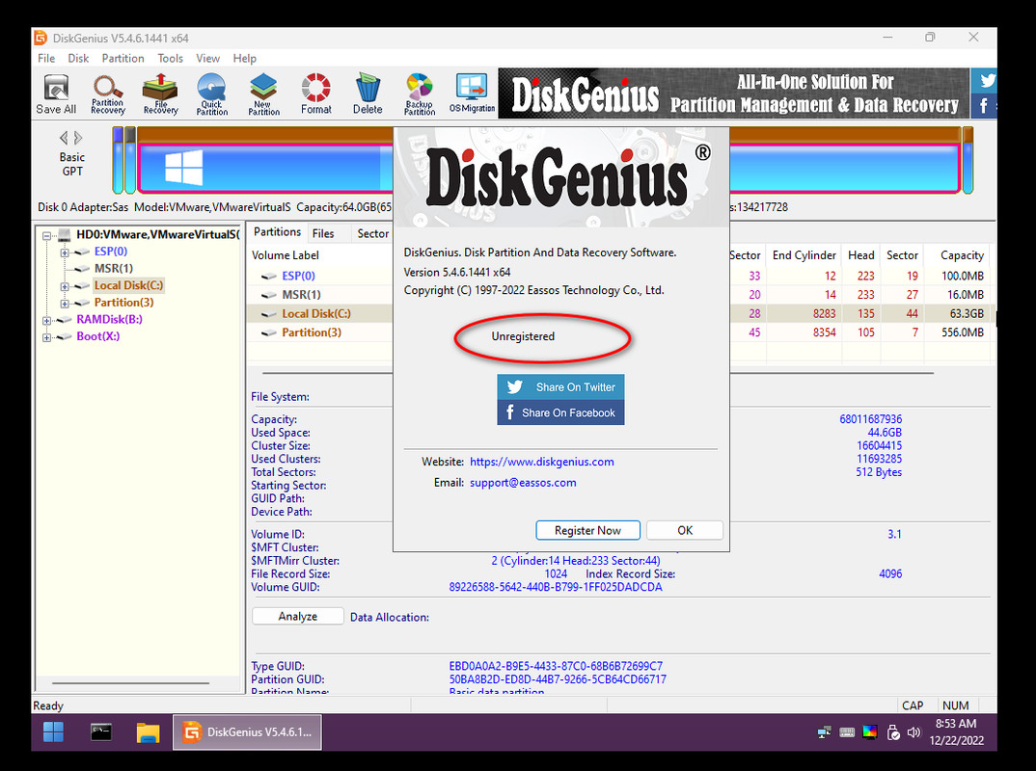Open the Partition Recovery tool
This screenshot has width=1036, height=771.
108,94
